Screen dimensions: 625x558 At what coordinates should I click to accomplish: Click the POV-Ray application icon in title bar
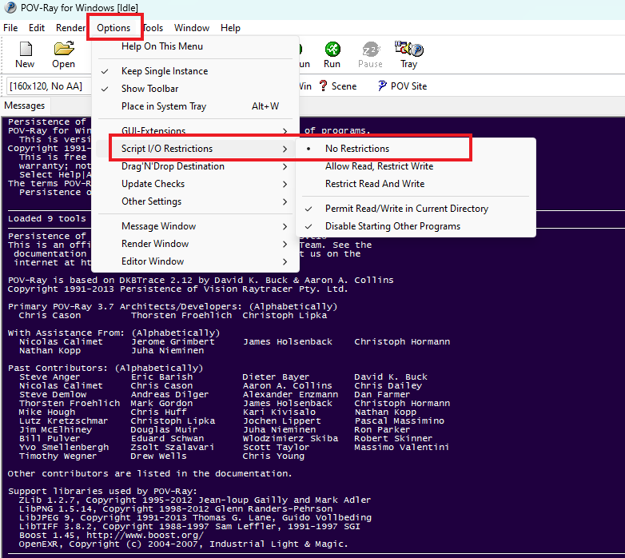point(10,7)
